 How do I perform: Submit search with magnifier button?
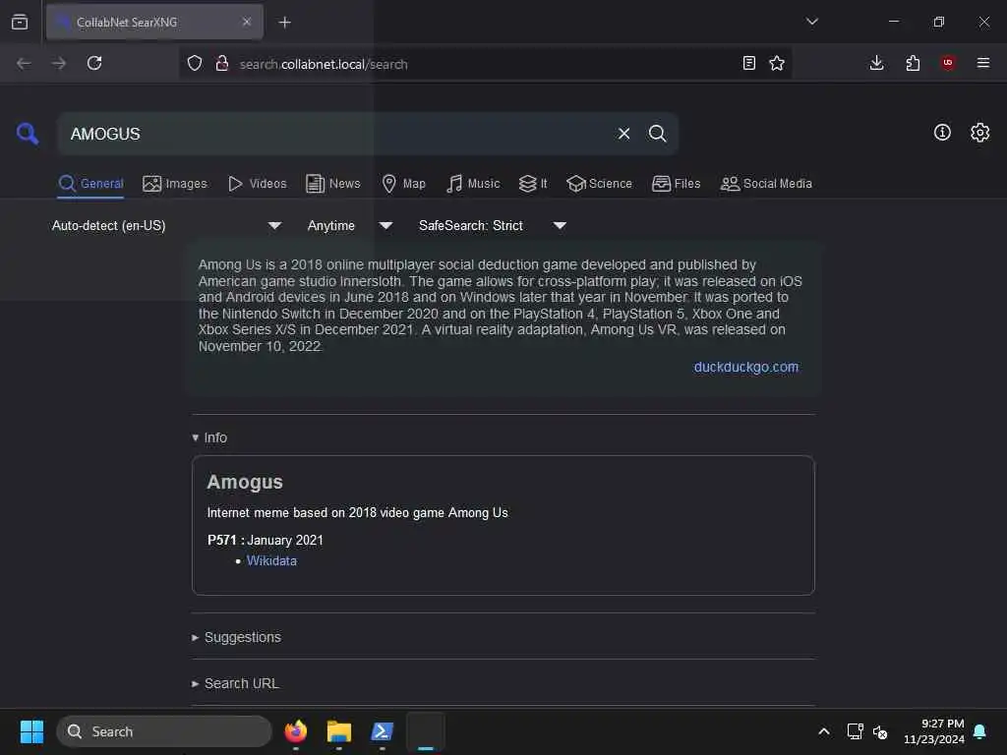pyautogui.click(x=657, y=134)
